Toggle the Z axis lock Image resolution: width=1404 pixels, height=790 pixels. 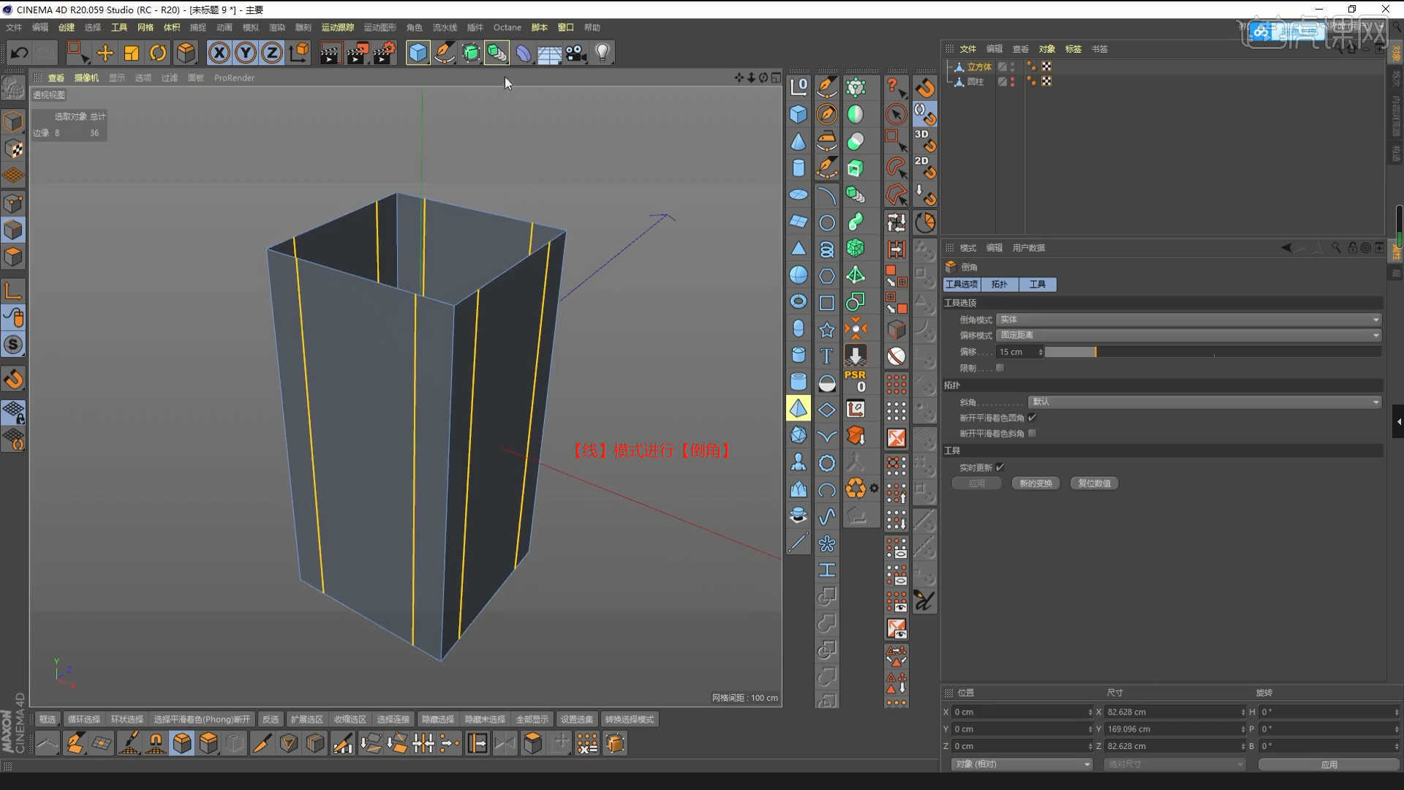coord(272,53)
